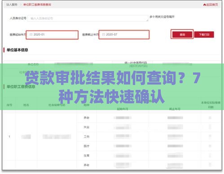224x174 pixels.
Task: Click the red 查询 button
Action: 182,34
